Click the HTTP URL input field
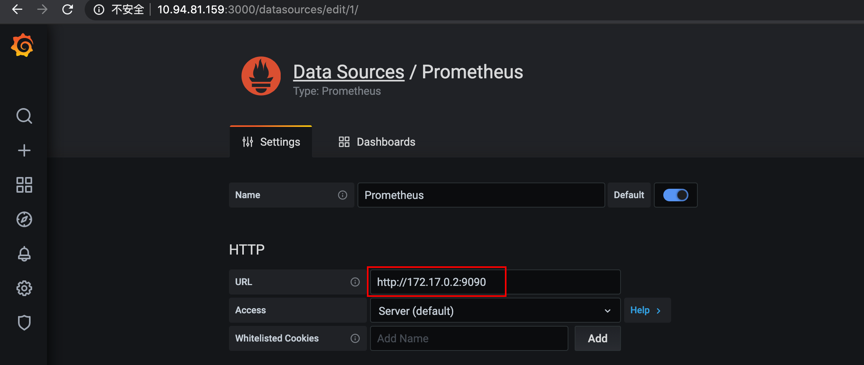 tap(495, 282)
